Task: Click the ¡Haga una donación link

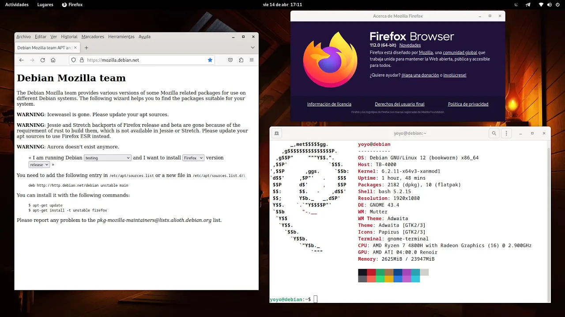Action: [x=420, y=75]
